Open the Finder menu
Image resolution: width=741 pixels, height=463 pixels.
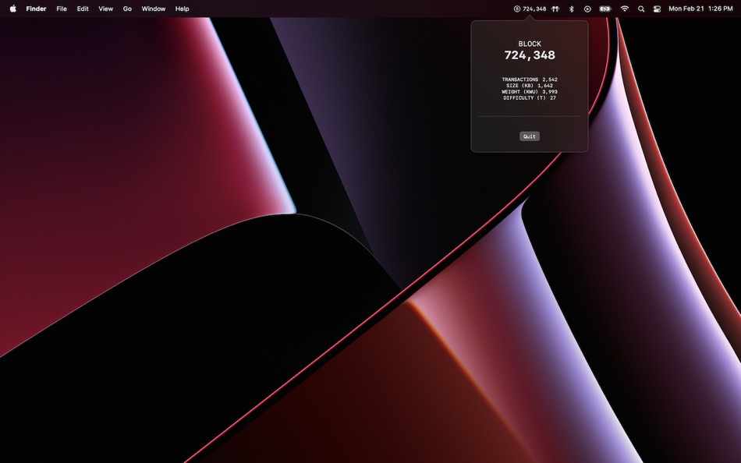click(x=36, y=9)
